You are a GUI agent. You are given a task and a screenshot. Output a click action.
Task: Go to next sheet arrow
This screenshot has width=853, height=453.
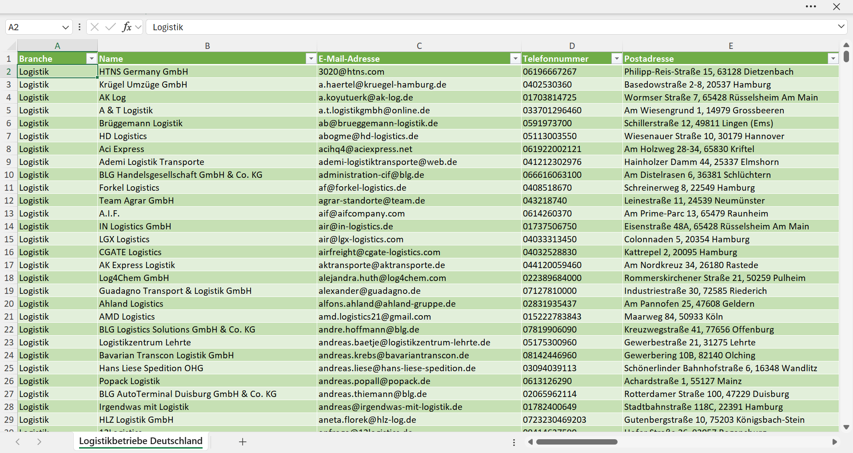coord(39,441)
